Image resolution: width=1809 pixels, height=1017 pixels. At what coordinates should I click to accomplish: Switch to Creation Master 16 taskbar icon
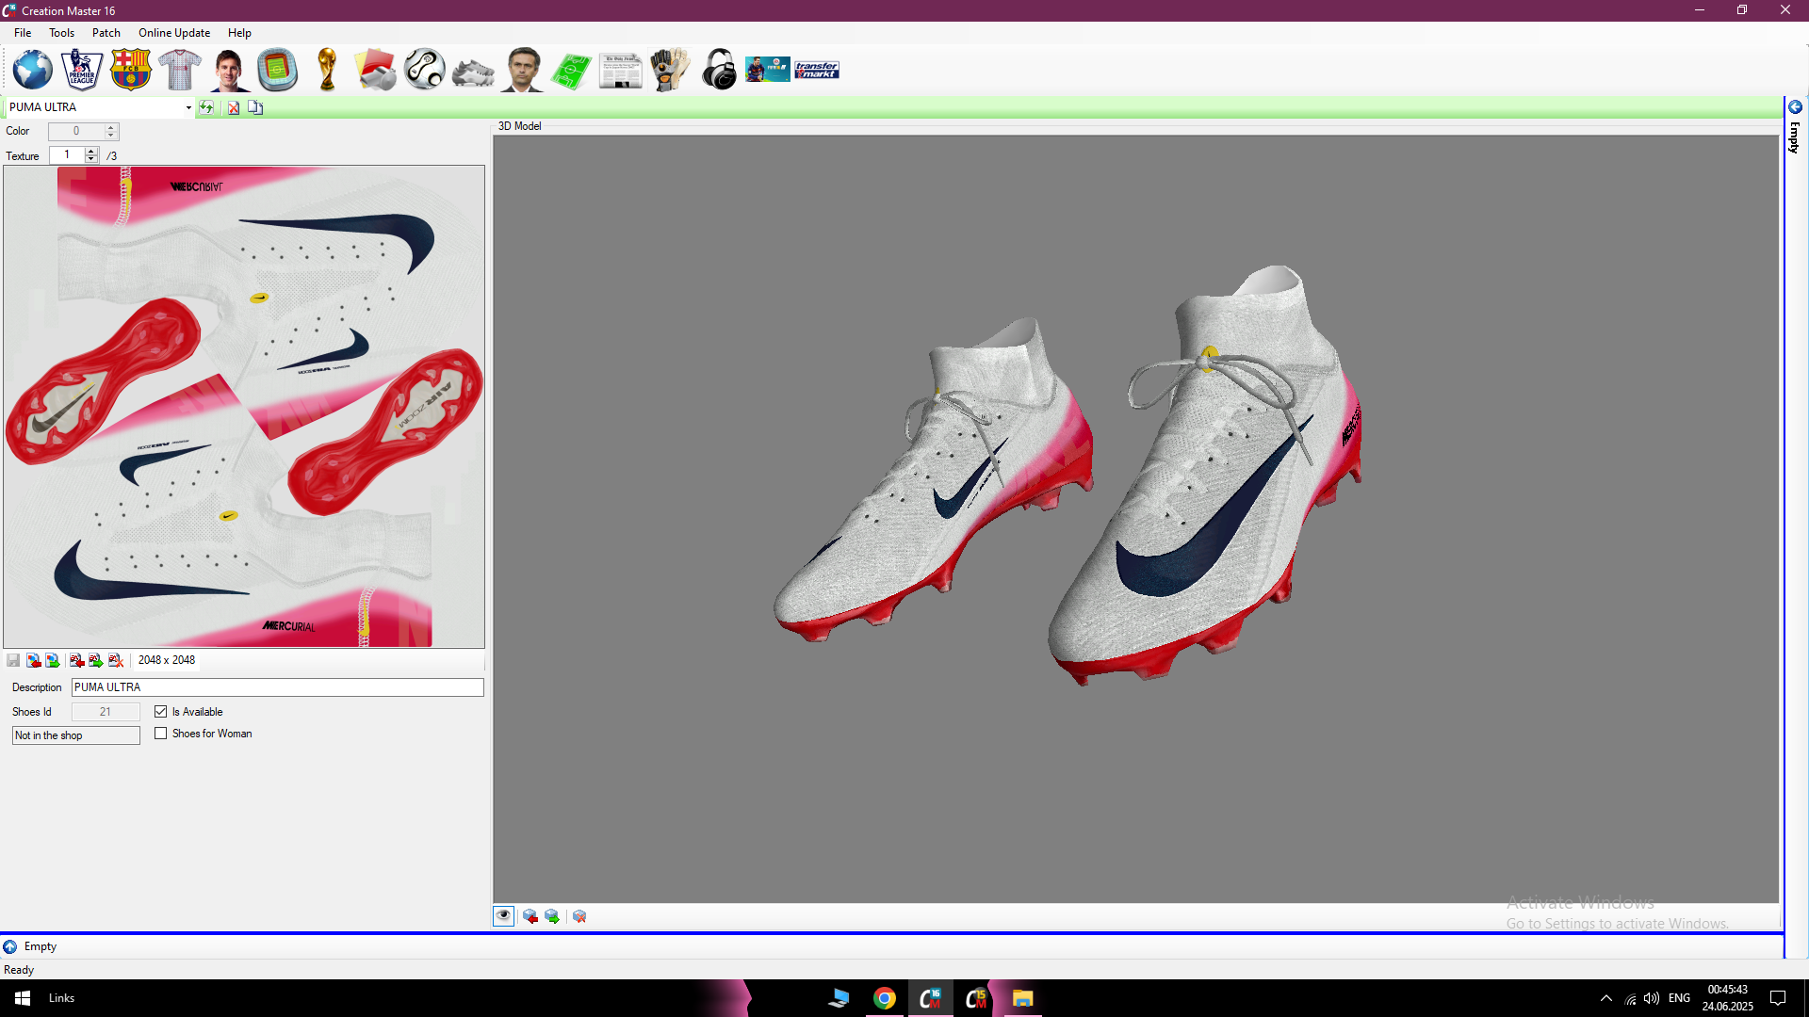(931, 998)
